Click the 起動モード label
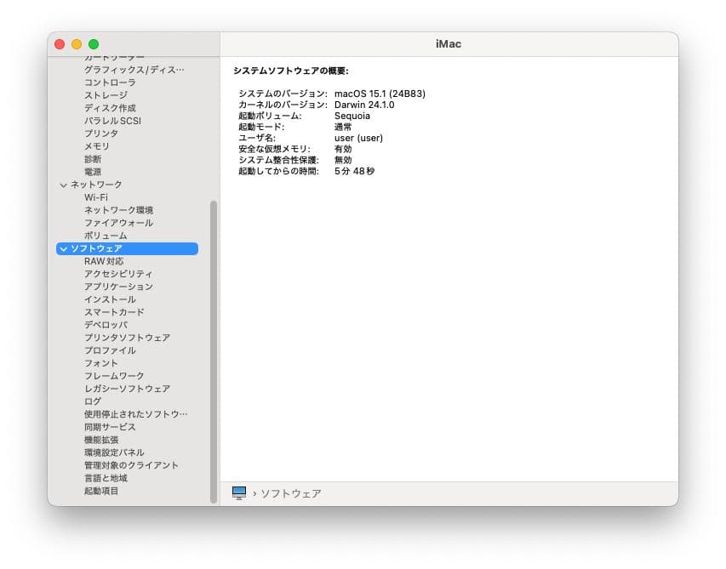Image resolution: width=726 pixels, height=569 pixels. pyautogui.click(x=261, y=127)
